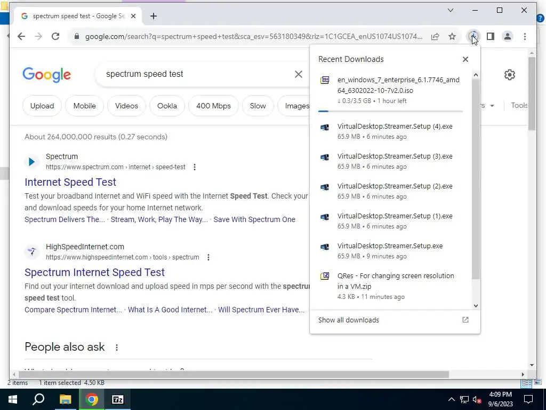Screen dimensions: 546x410
Task: Click VirtualDesktop.Streamer.Setup (2).exe icon
Action: pyautogui.click(x=325, y=187)
